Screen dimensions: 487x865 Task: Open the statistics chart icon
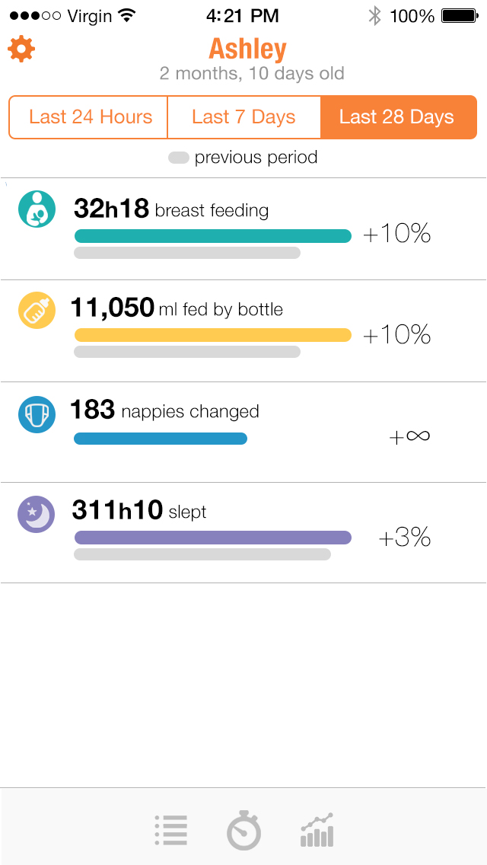[x=317, y=830]
